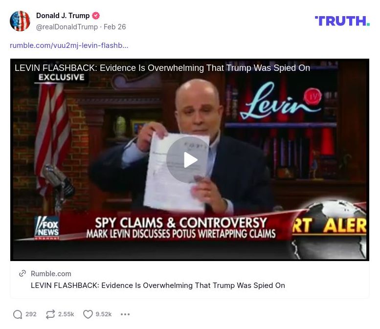This screenshot has width=380, height=329.
Task: Click the Donald J. Trump display name
Action: [63, 16]
